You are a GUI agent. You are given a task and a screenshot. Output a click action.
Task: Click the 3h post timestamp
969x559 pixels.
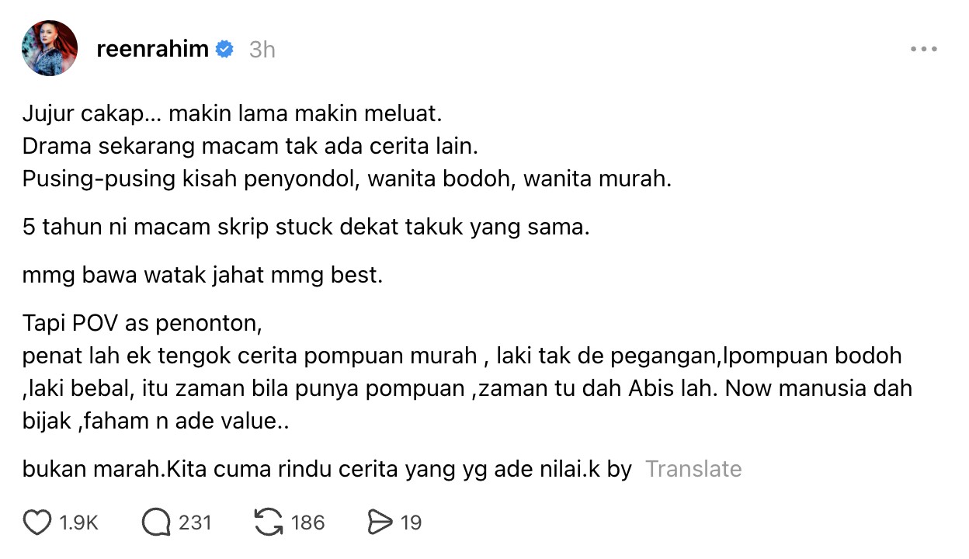[x=262, y=50]
